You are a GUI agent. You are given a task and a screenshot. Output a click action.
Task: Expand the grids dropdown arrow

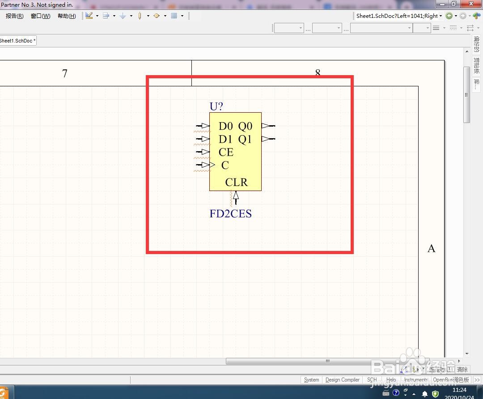(x=182, y=16)
